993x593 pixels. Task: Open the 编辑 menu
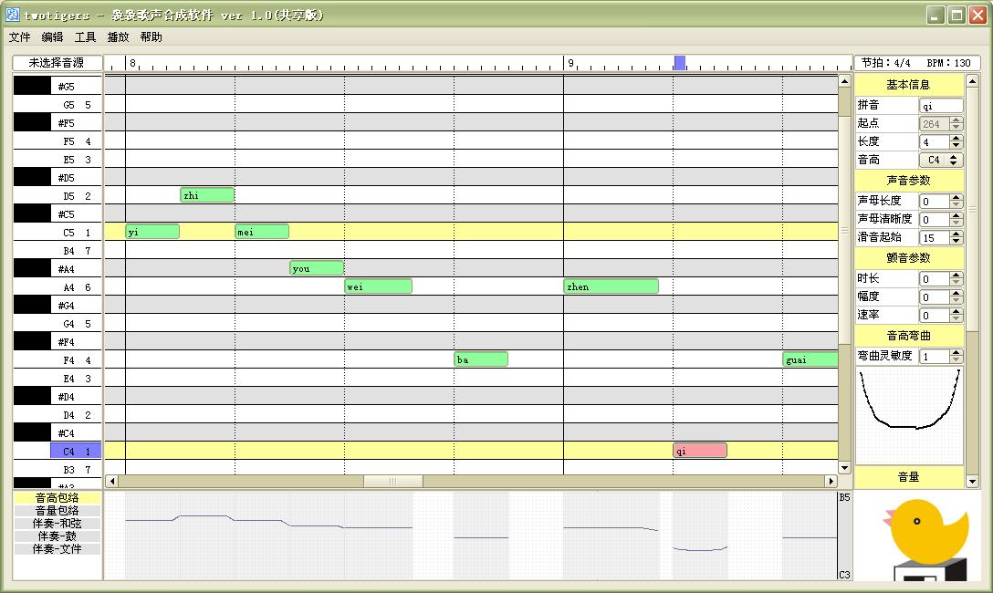[53, 37]
